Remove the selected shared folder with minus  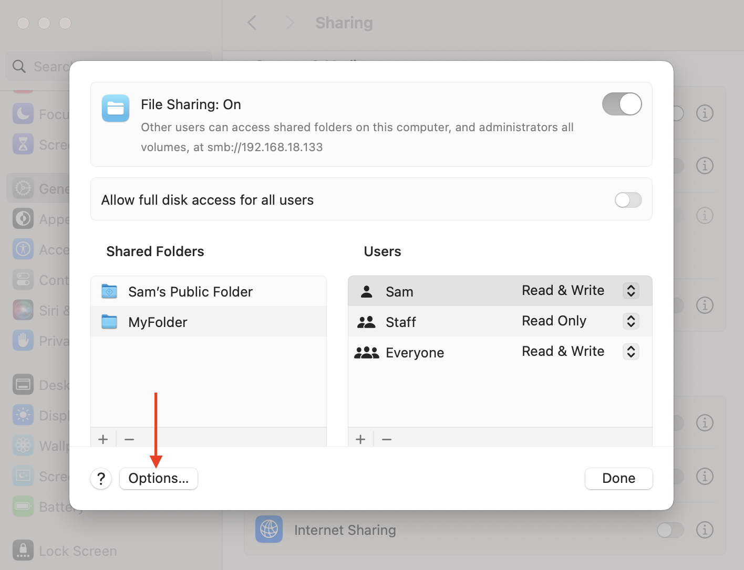pyautogui.click(x=129, y=439)
